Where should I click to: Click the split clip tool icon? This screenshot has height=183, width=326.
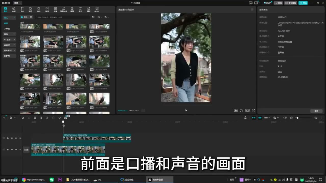35,118
